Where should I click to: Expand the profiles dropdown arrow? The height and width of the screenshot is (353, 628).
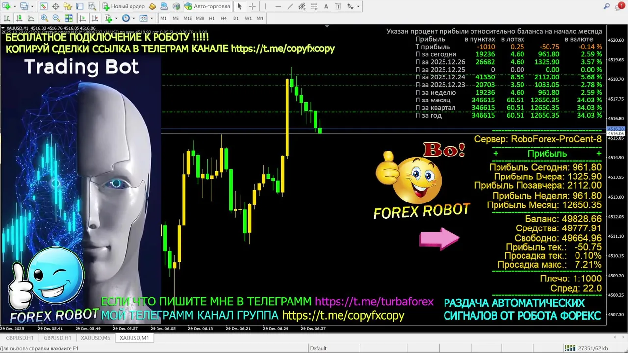pos(32,6)
